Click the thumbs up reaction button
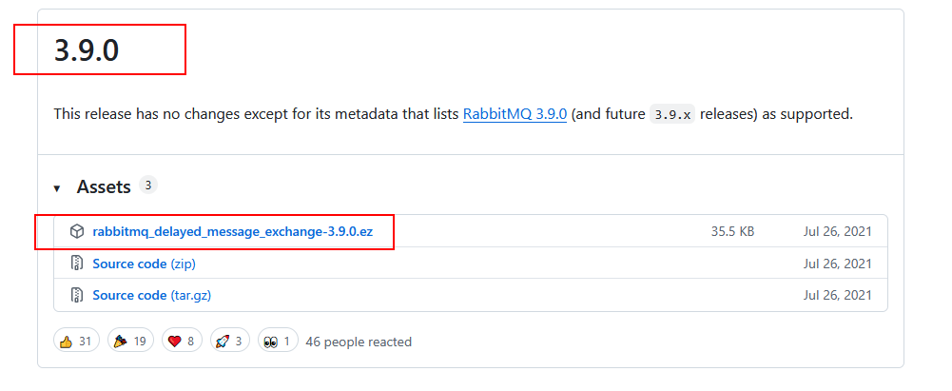 [77, 341]
